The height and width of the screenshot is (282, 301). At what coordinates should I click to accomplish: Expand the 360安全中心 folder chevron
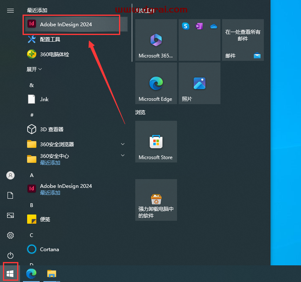[123, 155]
